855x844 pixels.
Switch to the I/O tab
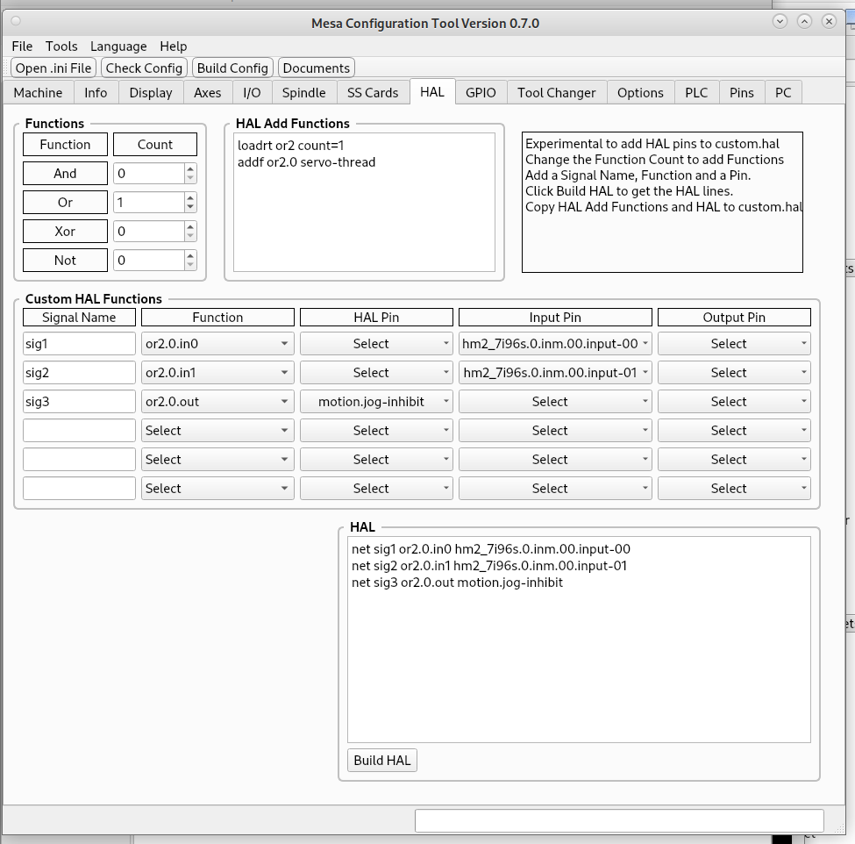pyautogui.click(x=252, y=93)
